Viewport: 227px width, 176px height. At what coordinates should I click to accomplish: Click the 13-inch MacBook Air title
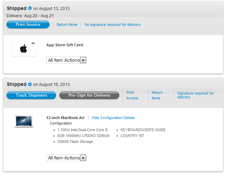65,118
